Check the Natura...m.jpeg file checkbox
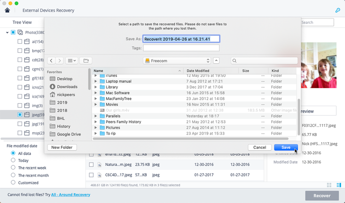Viewport: 345px width, 203px height. (92, 164)
